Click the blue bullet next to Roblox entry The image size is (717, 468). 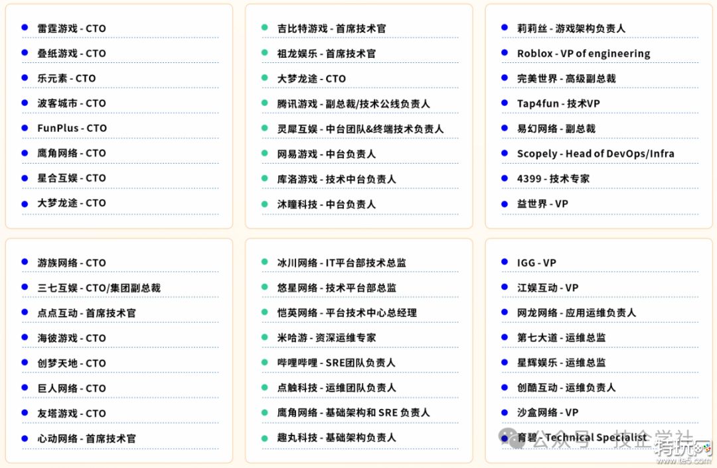coord(505,53)
